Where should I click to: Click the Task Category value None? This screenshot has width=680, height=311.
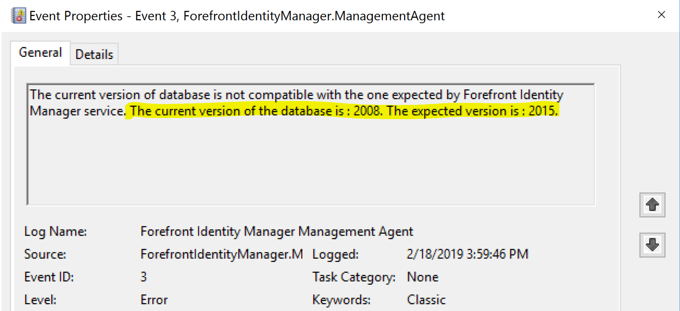pyautogui.click(x=423, y=276)
